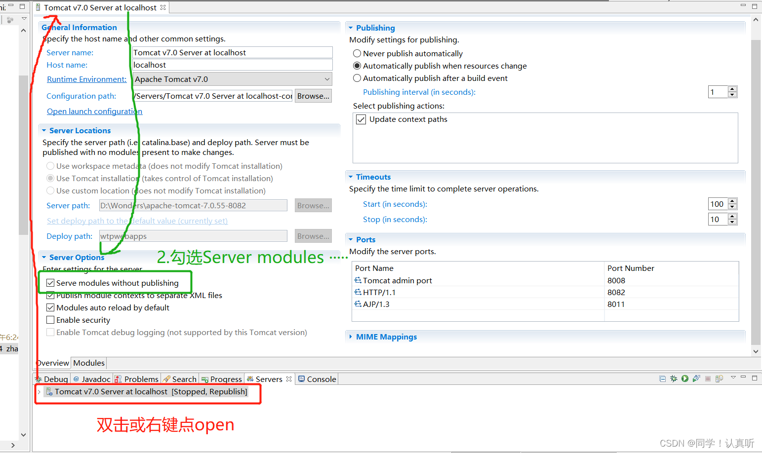
Task: Stop the server using red square icon
Action: tap(708, 379)
